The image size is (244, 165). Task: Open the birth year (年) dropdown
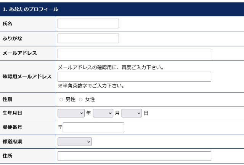point(71,113)
